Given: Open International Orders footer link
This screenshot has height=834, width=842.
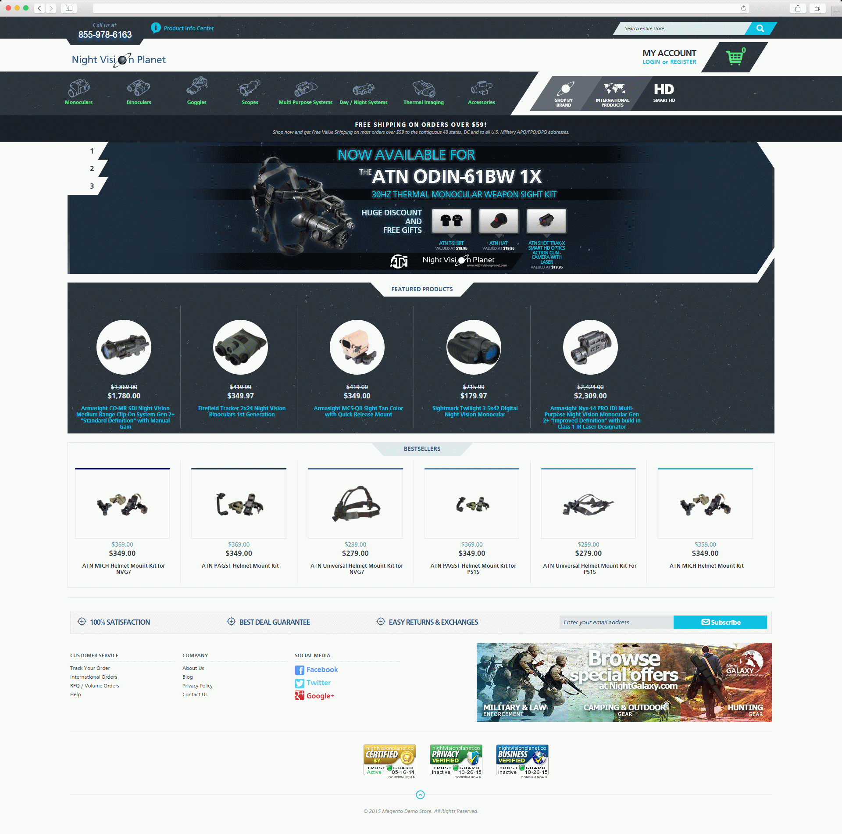Looking at the screenshot, I should [93, 677].
